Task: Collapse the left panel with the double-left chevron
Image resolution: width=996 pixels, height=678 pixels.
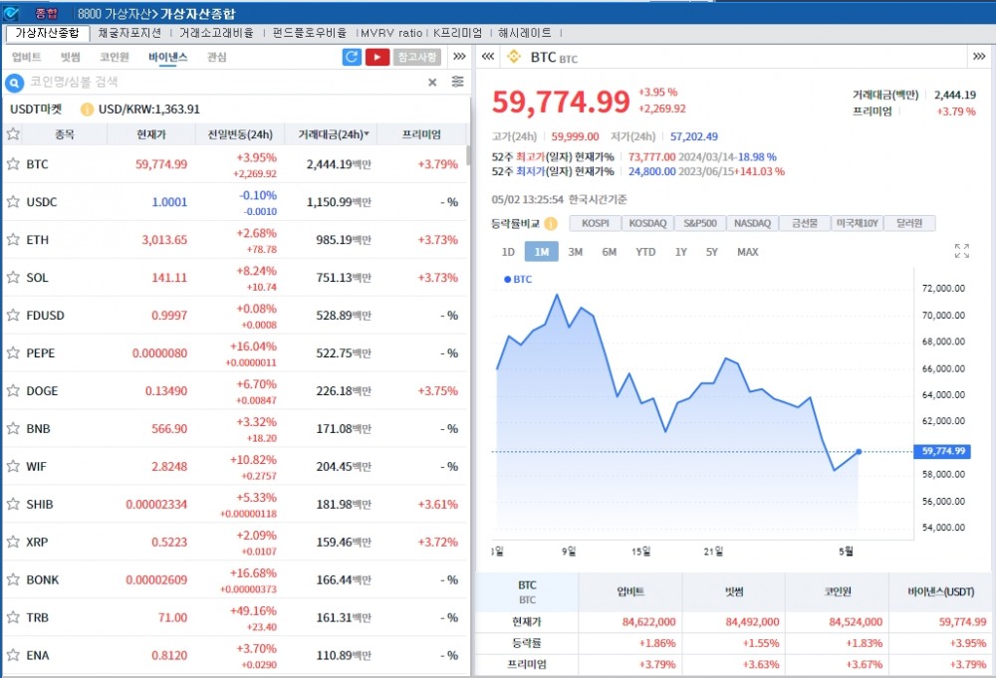Action: click(487, 57)
